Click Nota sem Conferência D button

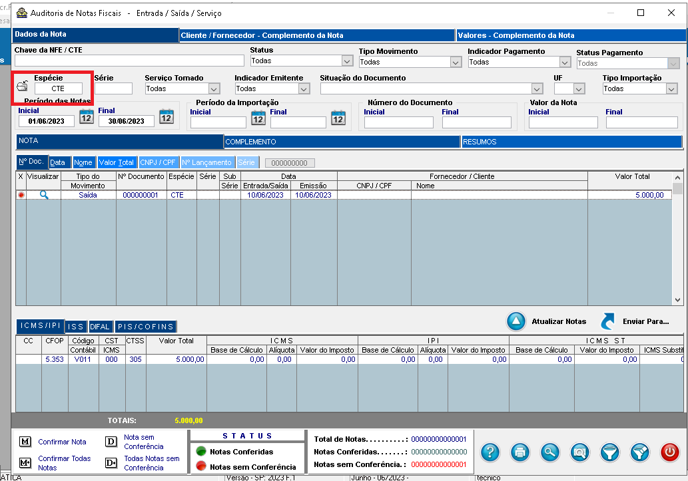111,442
